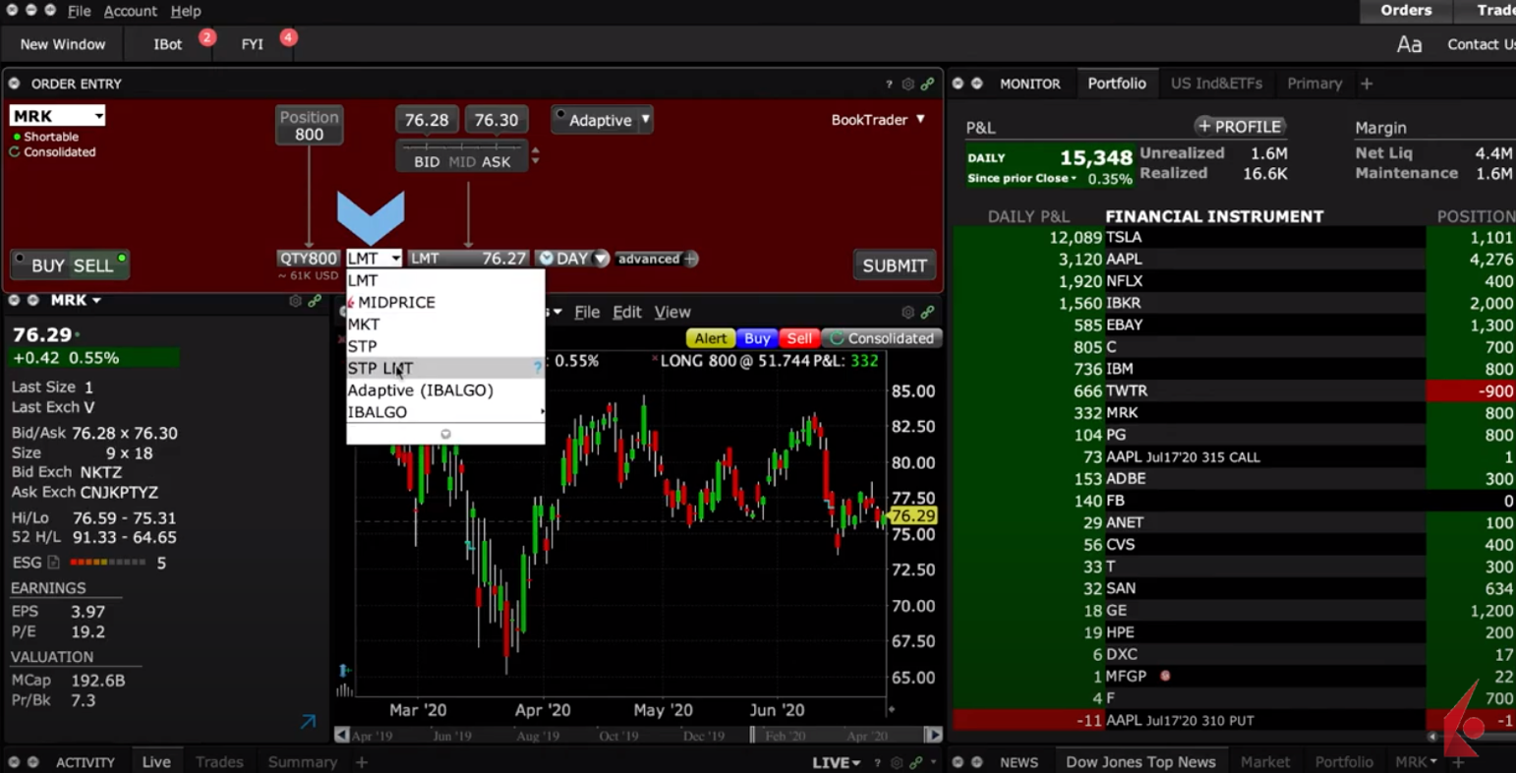Image resolution: width=1516 pixels, height=773 pixels.
Task: Click the LMT price field showing 76.27
Action: 468,259
